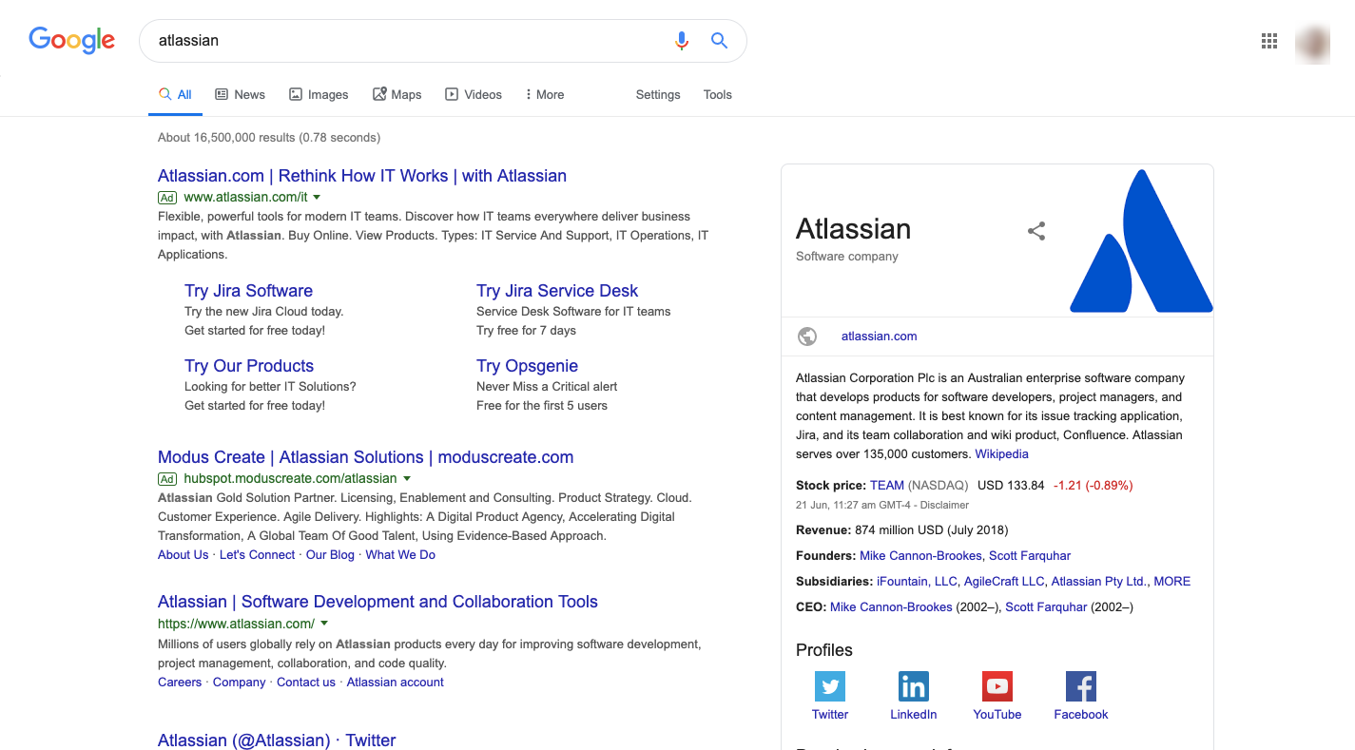Screen dimensions: 1355x750
Task: Open the Facebook profile icon
Action: 1081,686
